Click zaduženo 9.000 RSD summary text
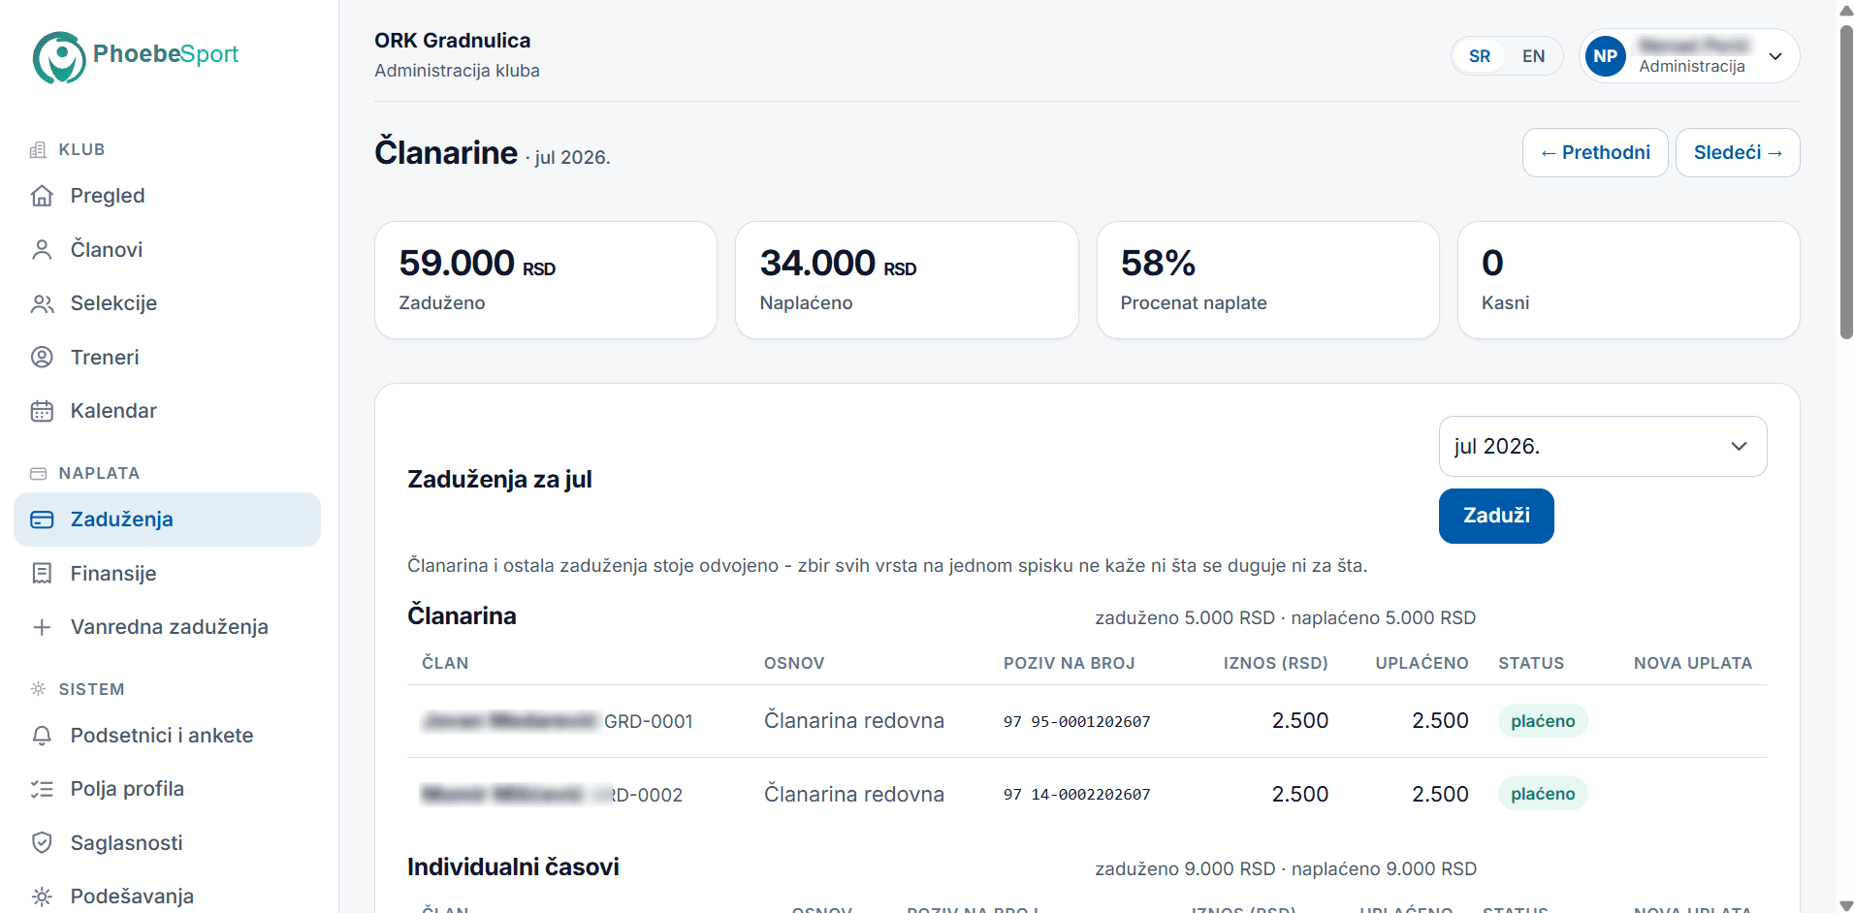Screen dimensions: 1854x913 click(1185, 869)
